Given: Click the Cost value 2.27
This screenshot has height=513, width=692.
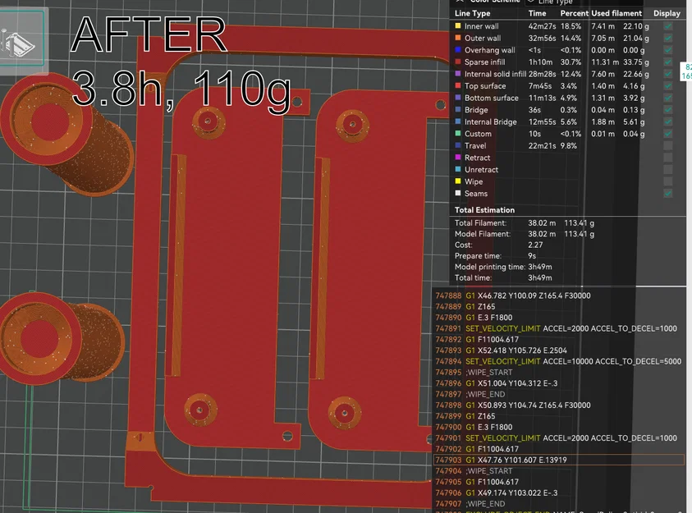Looking at the screenshot, I should pyautogui.click(x=535, y=245).
